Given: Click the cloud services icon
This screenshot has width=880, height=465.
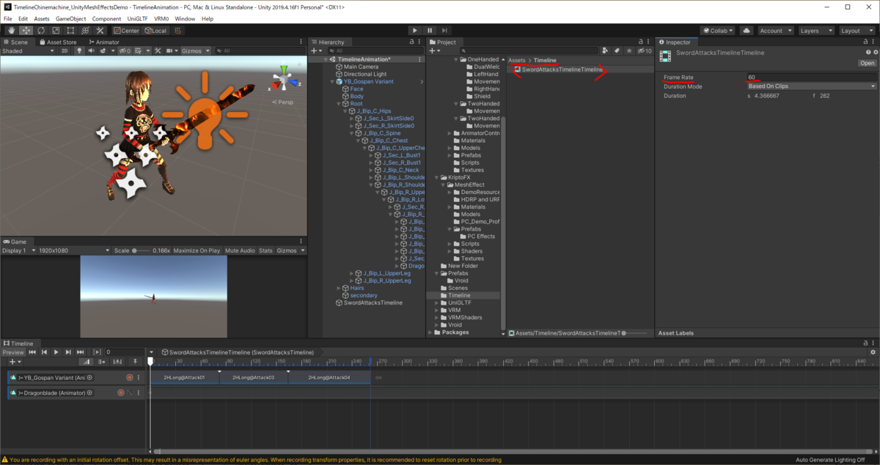Looking at the screenshot, I should tap(747, 31).
